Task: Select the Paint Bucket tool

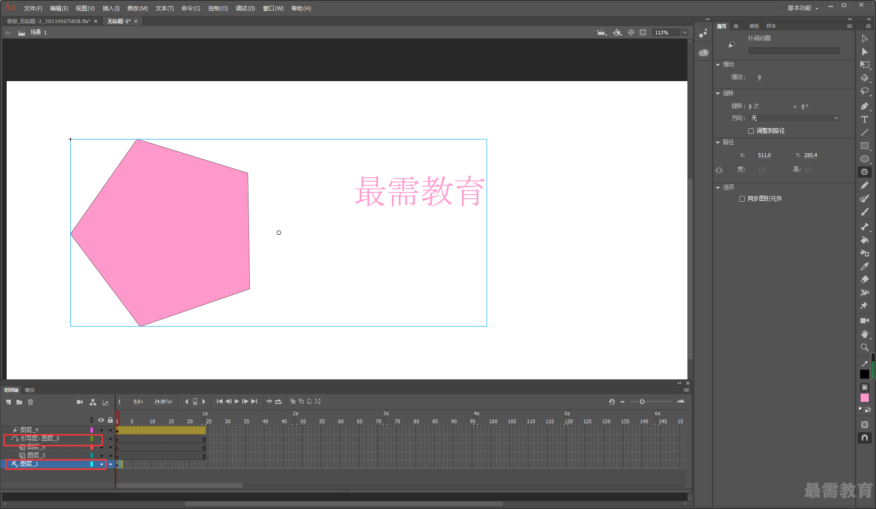Action: 864,240
